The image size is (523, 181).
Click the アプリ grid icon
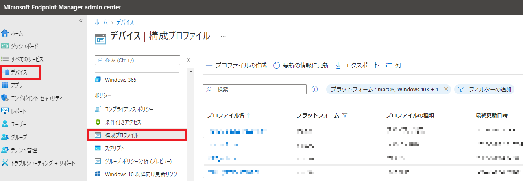point(5,85)
